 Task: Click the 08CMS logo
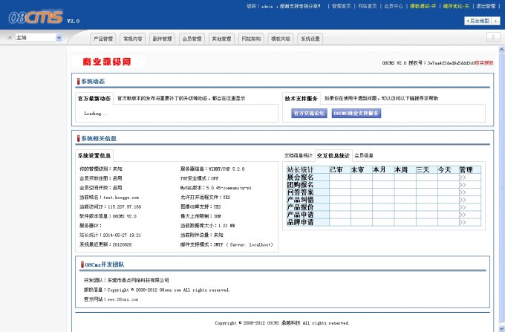point(36,17)
